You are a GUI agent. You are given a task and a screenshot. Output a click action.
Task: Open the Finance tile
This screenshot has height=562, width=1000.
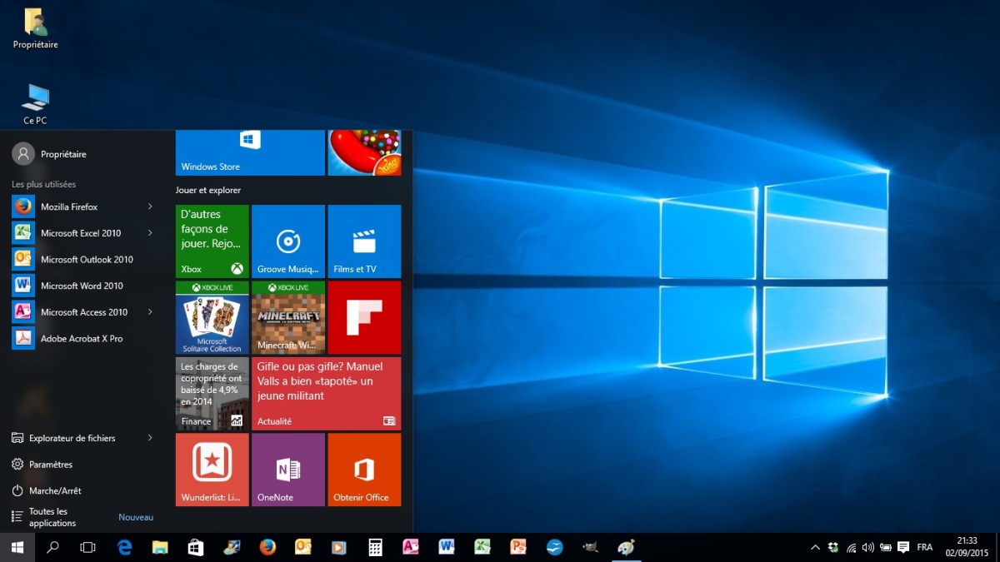click(x=212, y=394)
